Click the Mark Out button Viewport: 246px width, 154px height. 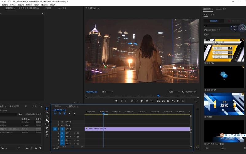(x=126, y=101)
